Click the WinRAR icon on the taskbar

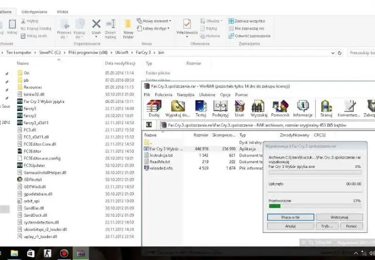pyautogui.click(x=81, y=253)
